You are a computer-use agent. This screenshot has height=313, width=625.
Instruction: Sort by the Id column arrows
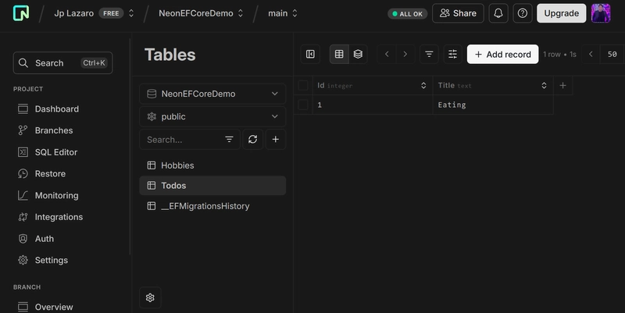423,86
